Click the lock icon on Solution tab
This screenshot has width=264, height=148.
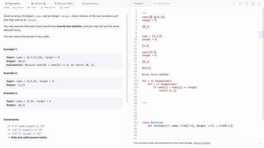click(32, 4)
